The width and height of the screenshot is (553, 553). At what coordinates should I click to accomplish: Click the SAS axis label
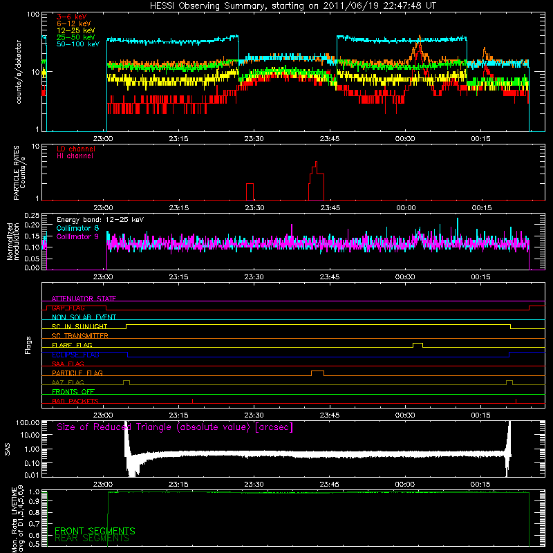pyautogui.click(x=8, y=449)
